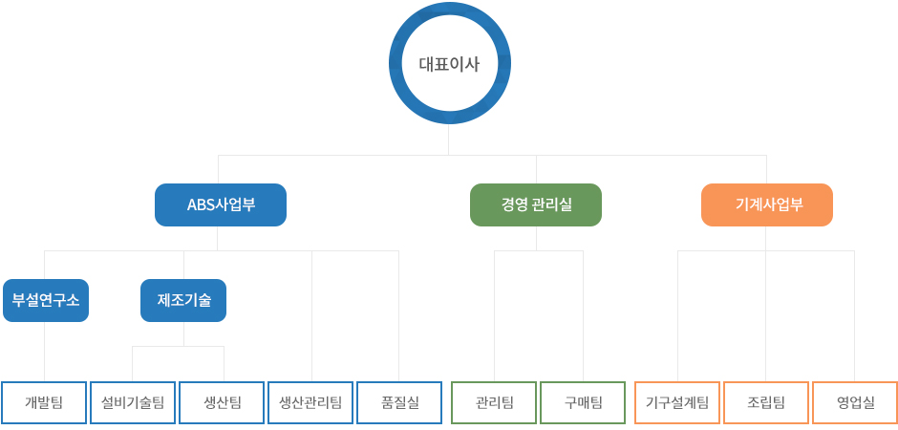898x430 pixels.
Task: Open the 관리팀 green-outlined box
Action: (x=494, y=402)
